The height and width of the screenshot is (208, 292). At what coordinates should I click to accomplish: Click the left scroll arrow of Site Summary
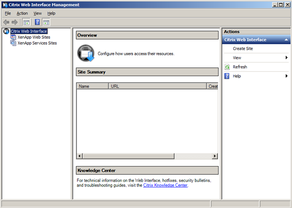coord(79,156)
